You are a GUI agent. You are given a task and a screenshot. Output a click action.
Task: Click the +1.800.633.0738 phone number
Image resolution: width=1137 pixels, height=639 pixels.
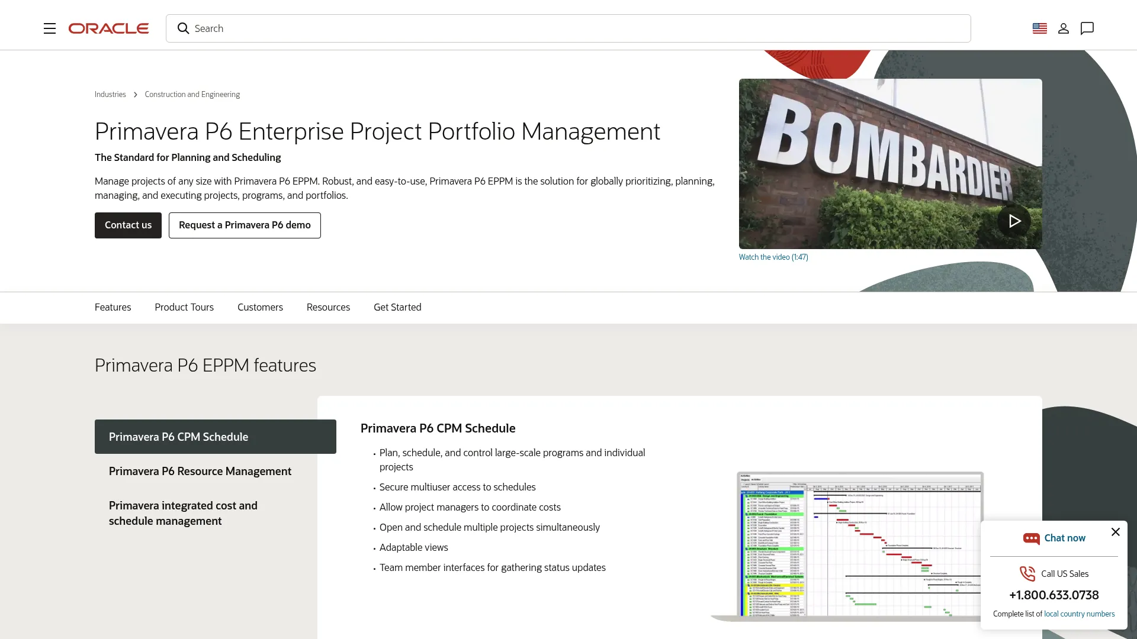tap(1054, 595)
